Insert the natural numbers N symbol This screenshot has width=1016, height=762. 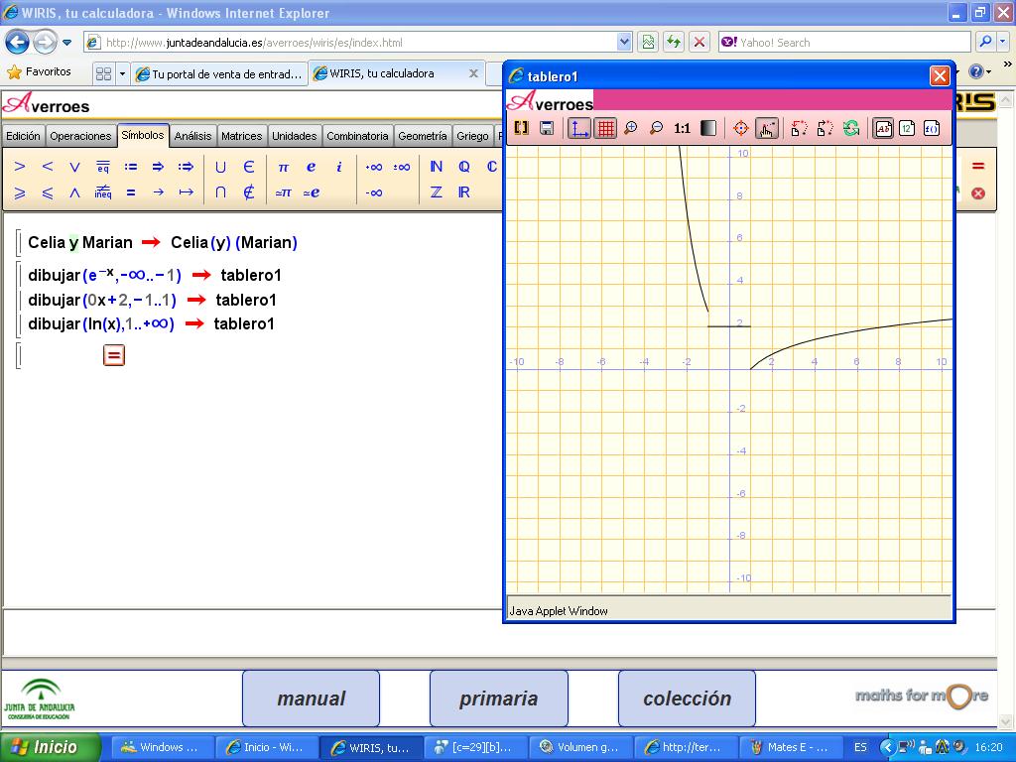[437, 167]
